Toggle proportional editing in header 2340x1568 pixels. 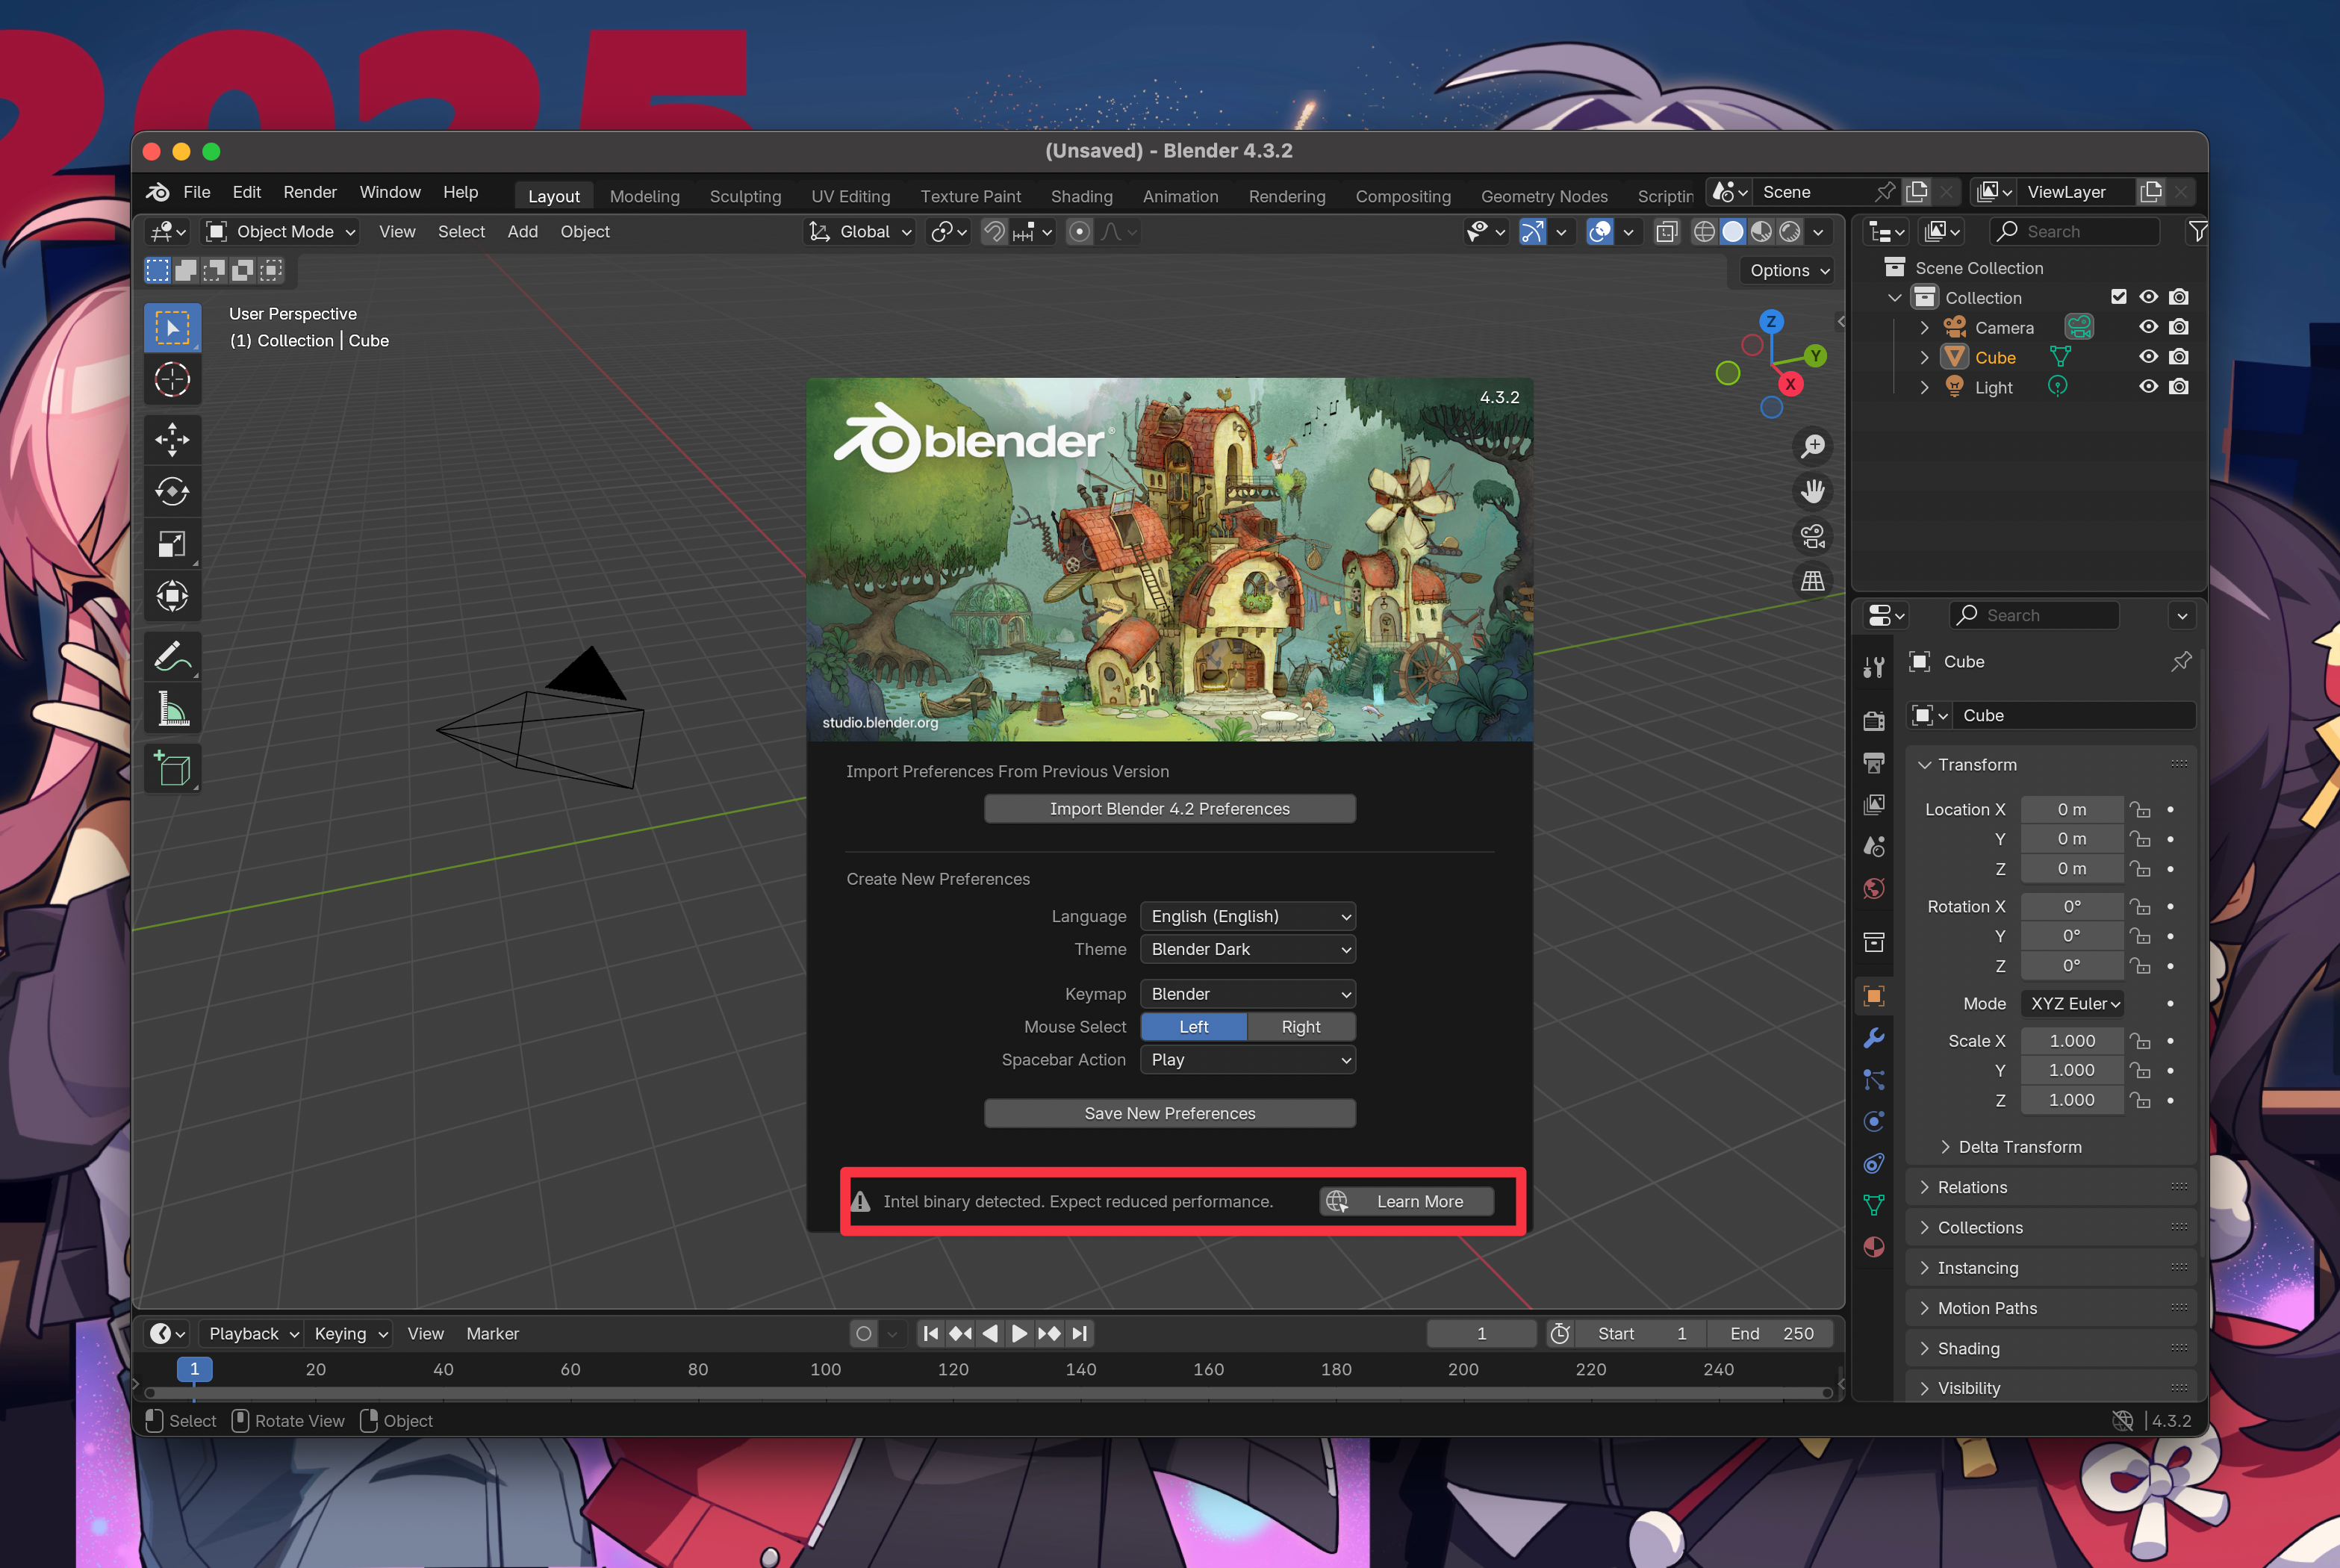(1079, 232)
